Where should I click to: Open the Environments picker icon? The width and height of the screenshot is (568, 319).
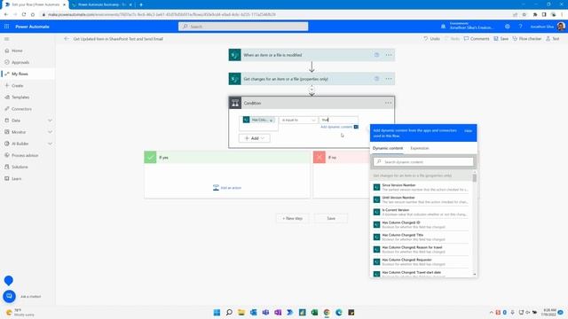tap(443, 27)
